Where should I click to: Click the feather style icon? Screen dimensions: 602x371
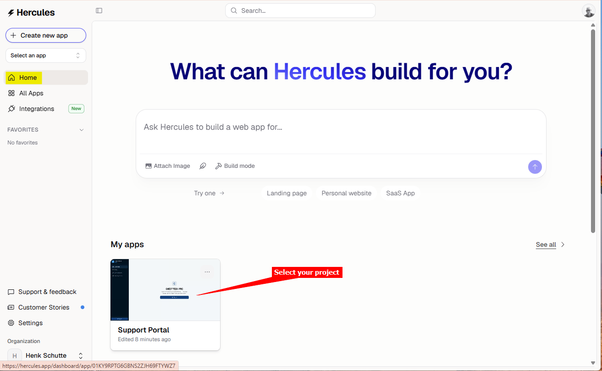203,166
